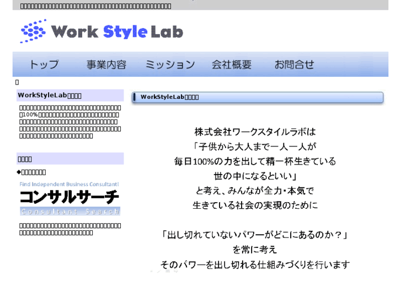The image size is (401, 301).
Task: Select the ミッション navigation item
Action: [170, 65]
